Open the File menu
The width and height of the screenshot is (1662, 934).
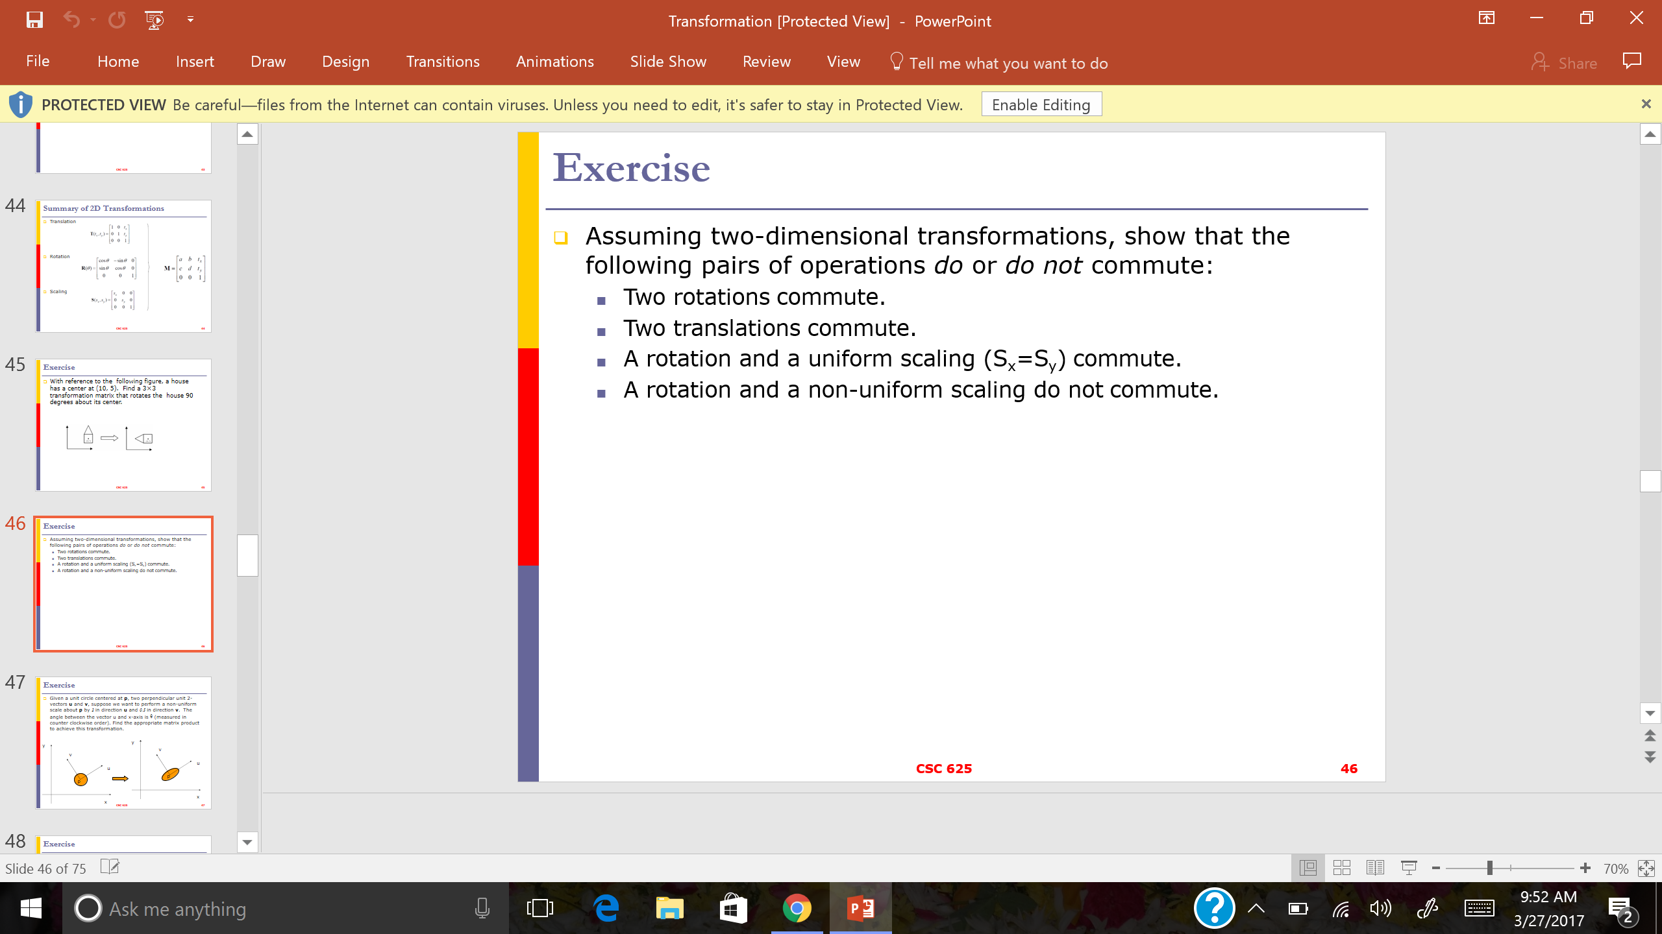(x=38, y=61)
